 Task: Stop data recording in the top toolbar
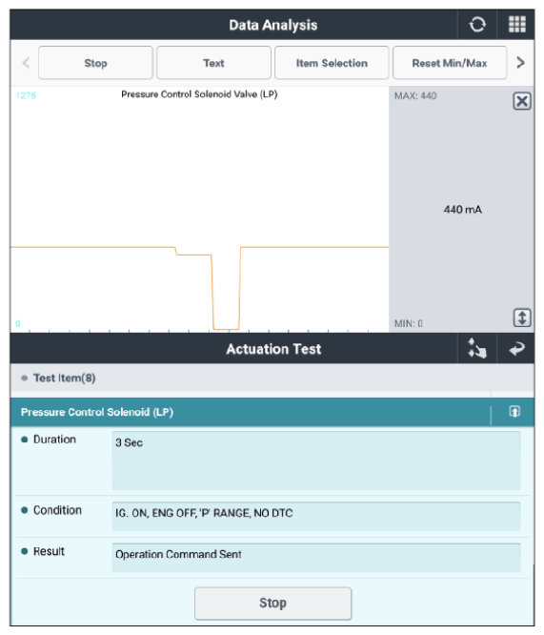[95, 63]
